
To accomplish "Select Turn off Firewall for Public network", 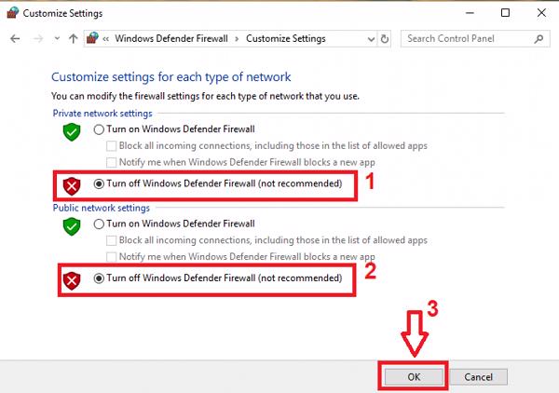I will pos(100,278).
